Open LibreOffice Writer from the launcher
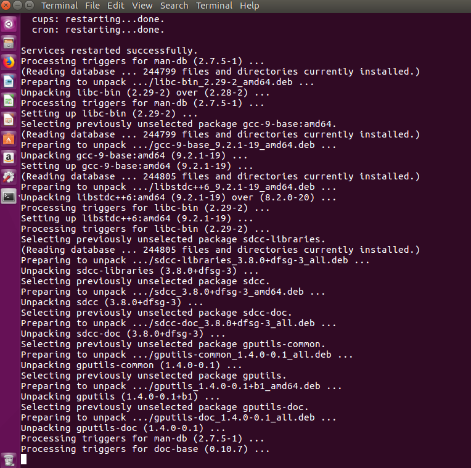The width and height of the screenshot is (471, 468). coord(9,82)
